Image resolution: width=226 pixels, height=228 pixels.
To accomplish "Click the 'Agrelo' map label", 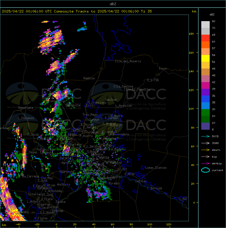I will [66, 163].
